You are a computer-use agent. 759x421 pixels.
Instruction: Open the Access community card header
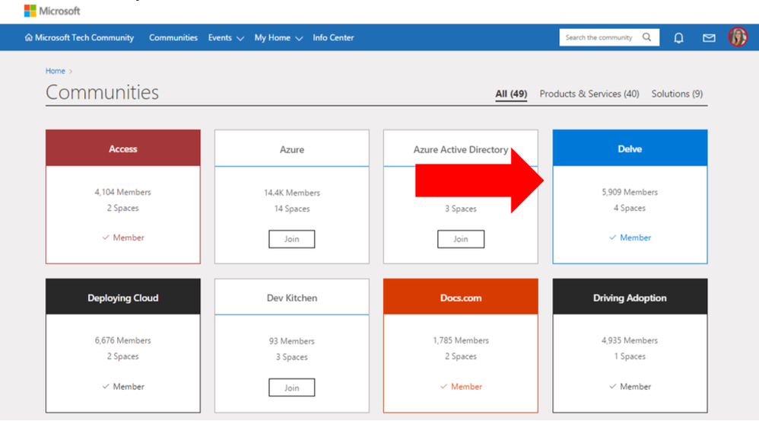point(123,148)
